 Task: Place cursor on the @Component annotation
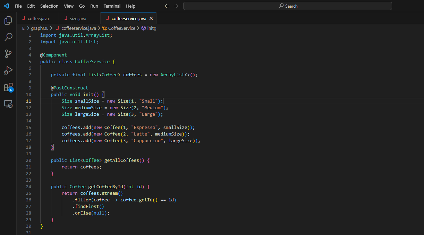[x=53, y=55]
